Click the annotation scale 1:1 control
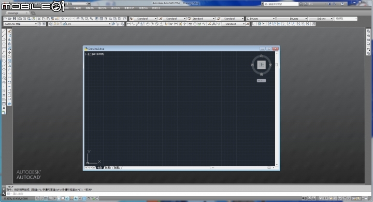The height and width of the screenshot is (202, 373). [323, 198]
